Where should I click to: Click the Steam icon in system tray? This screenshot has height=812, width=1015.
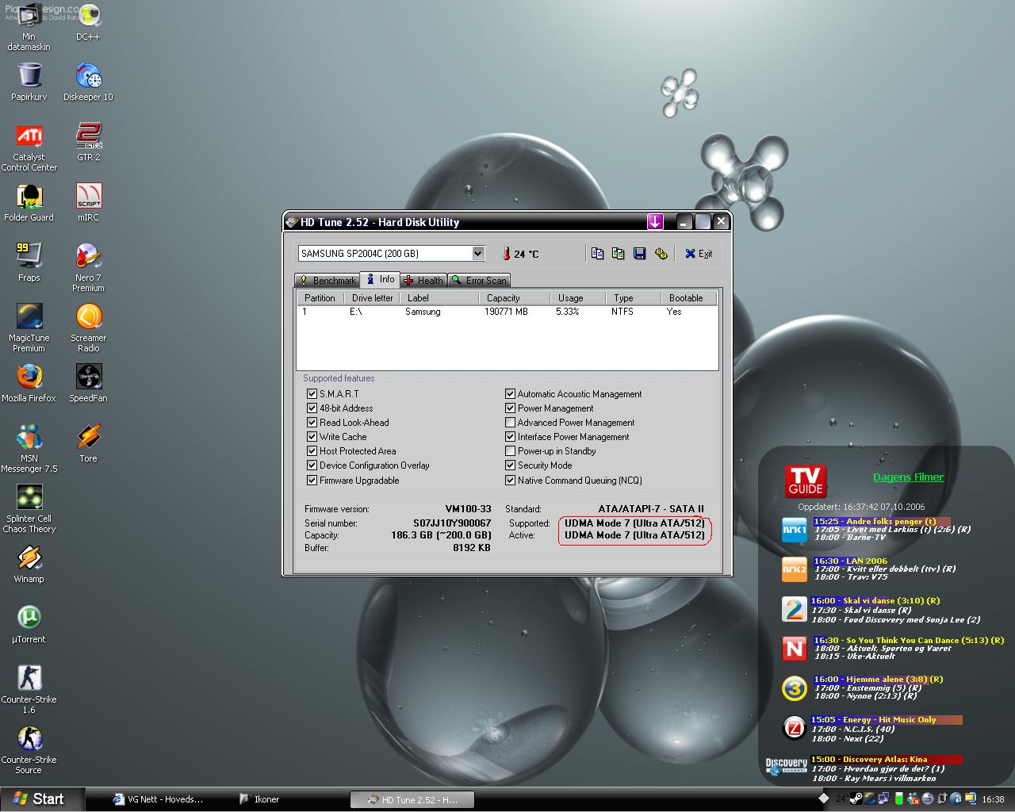click(x=856, y=799)
